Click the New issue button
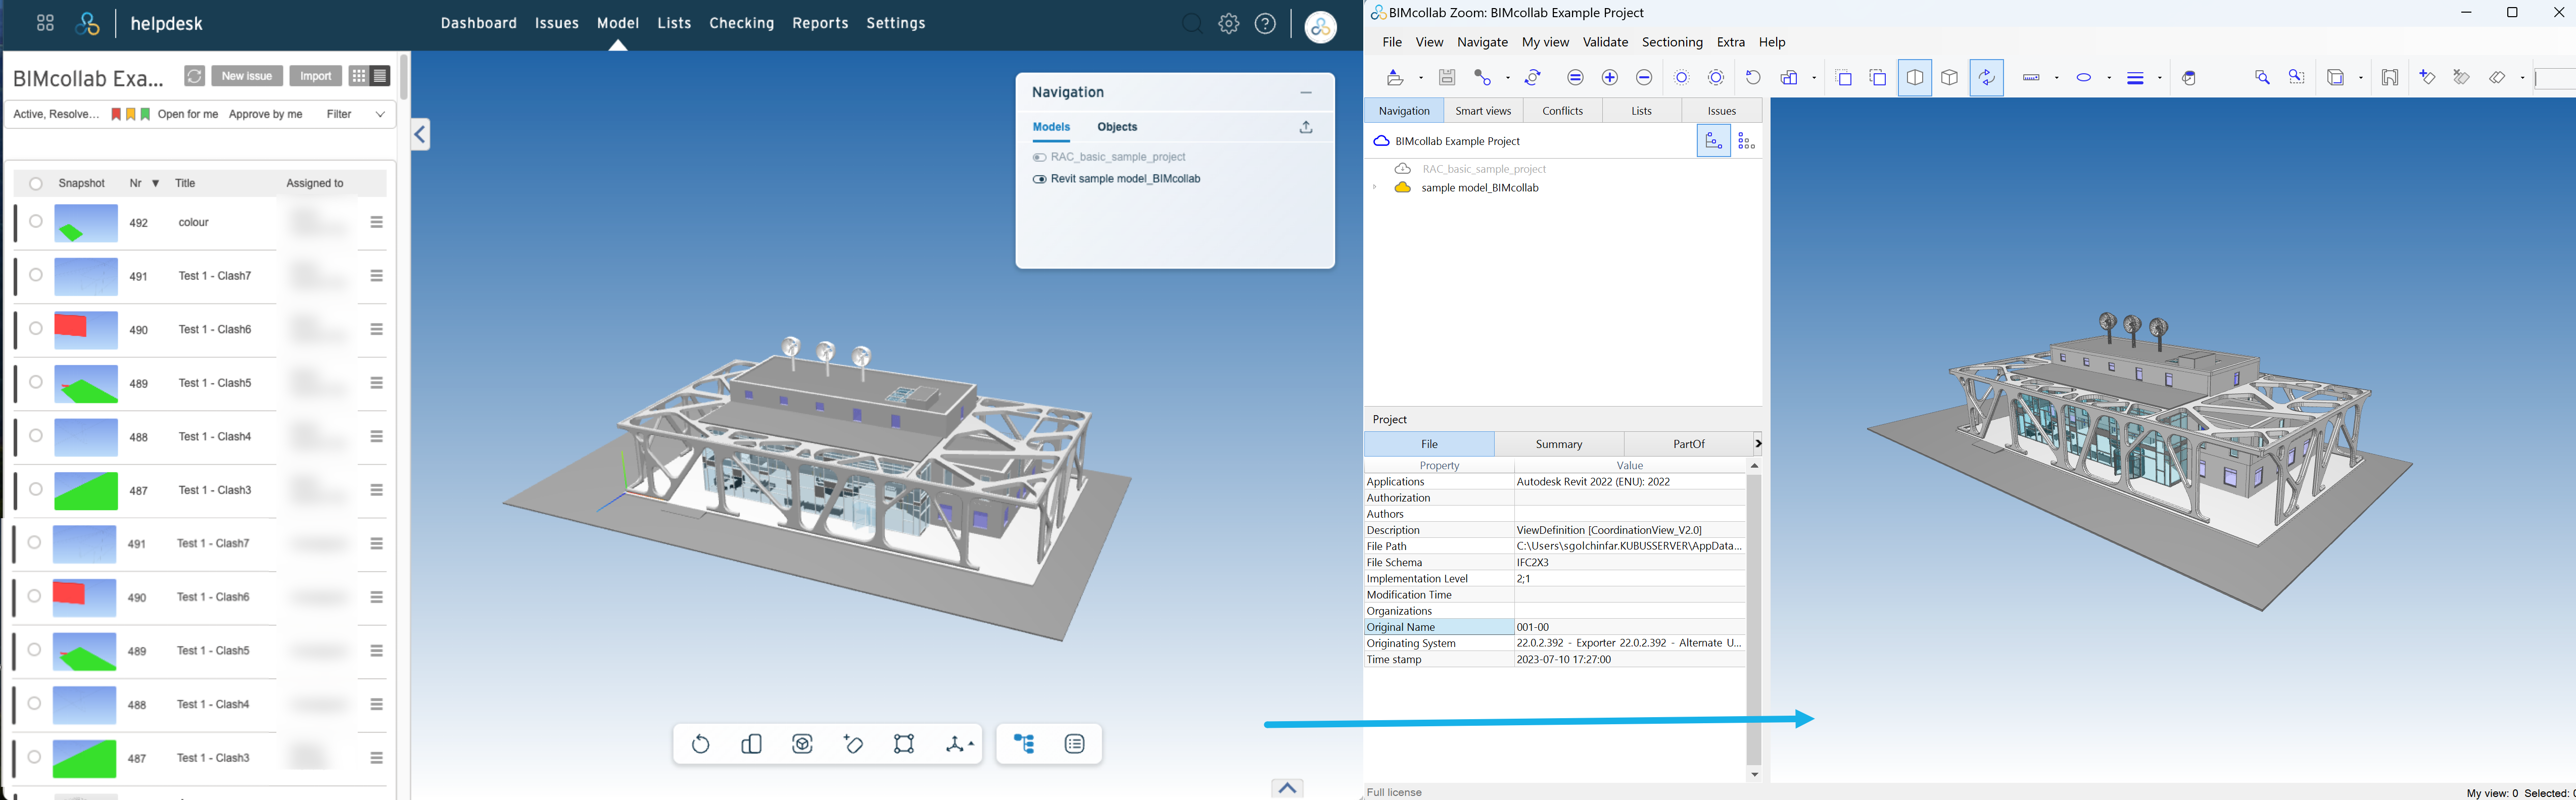Viewport: 2576px width, 800px height. click(247, 77)
